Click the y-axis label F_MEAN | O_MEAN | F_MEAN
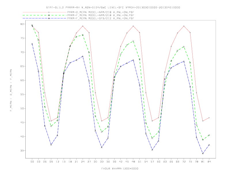Screen dimensions: 228x176 point(11,90)
